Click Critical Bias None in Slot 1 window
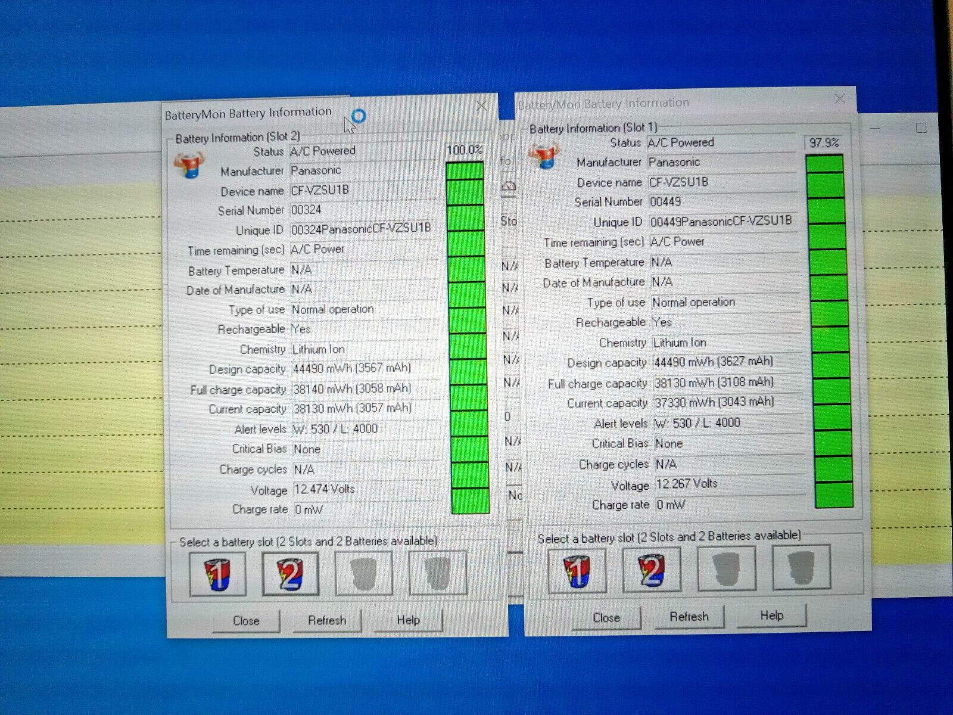Image resolution: width=953 pixels, height=715 pixels. (728, 443)
